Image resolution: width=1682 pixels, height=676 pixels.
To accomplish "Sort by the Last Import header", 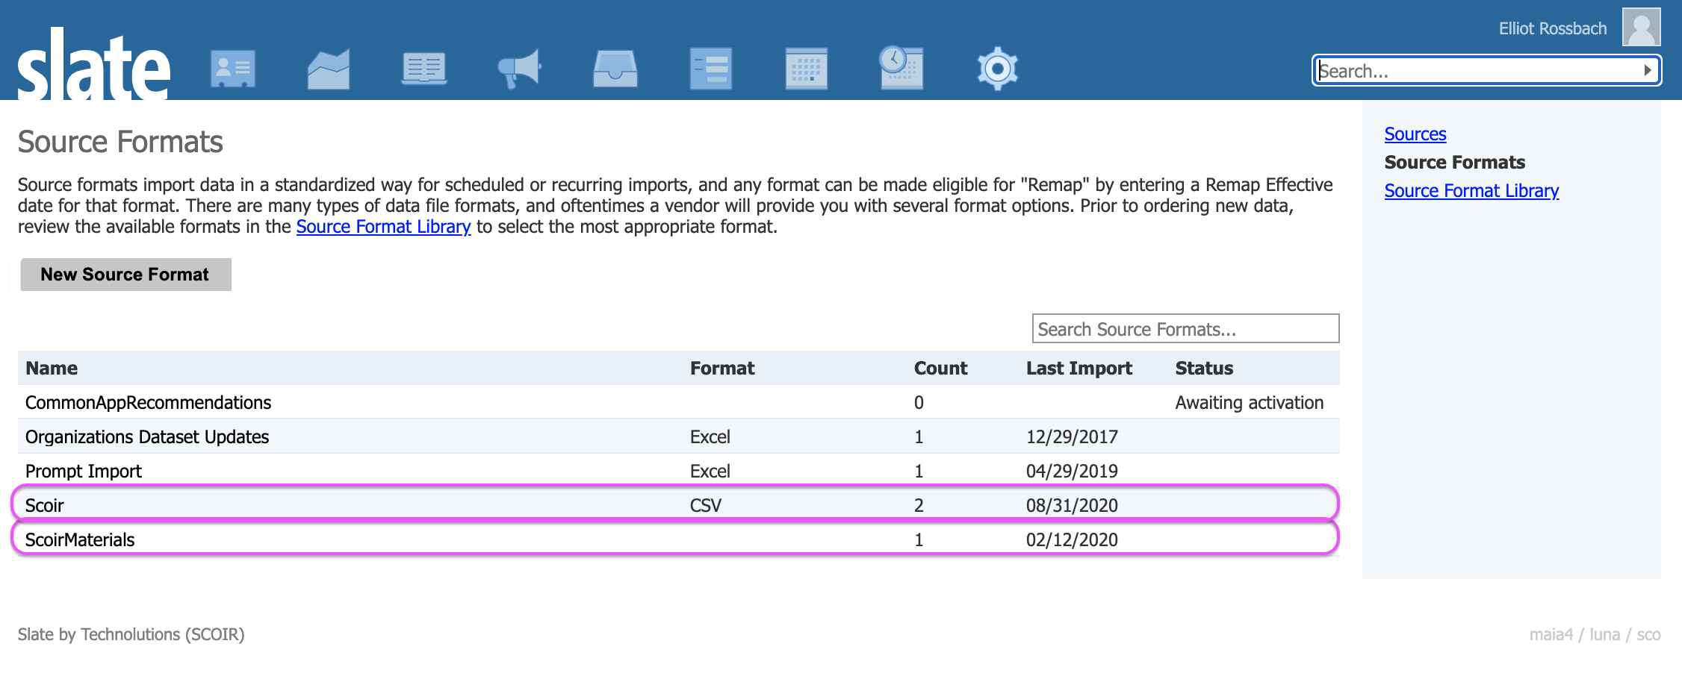I will point(1079,368).
